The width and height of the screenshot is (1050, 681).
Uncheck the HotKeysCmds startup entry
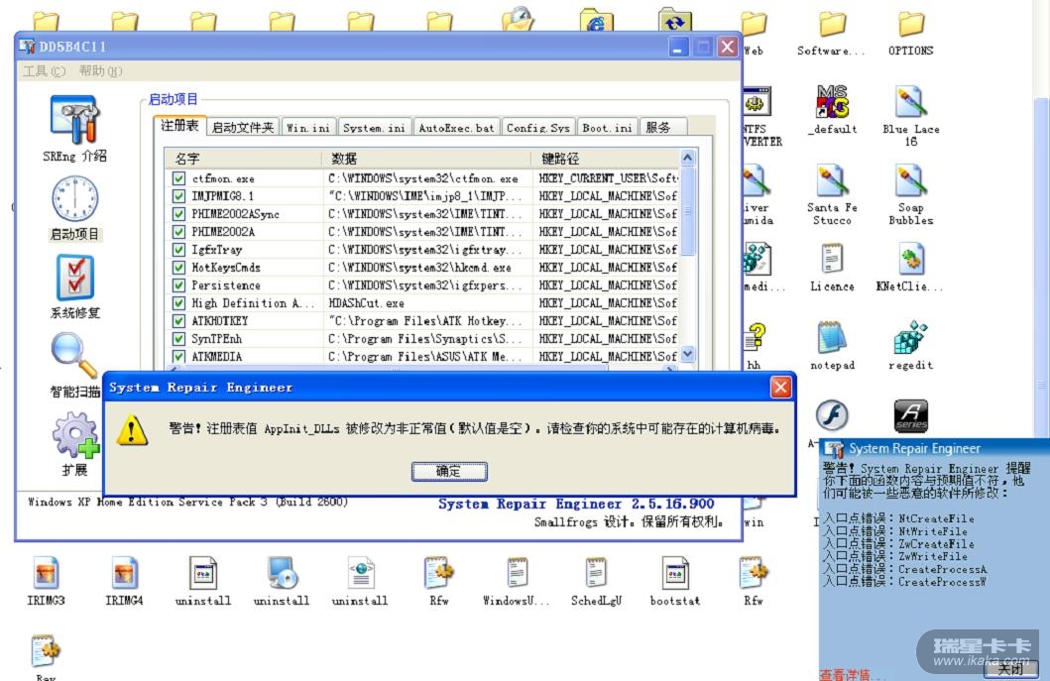coord(178,268)
